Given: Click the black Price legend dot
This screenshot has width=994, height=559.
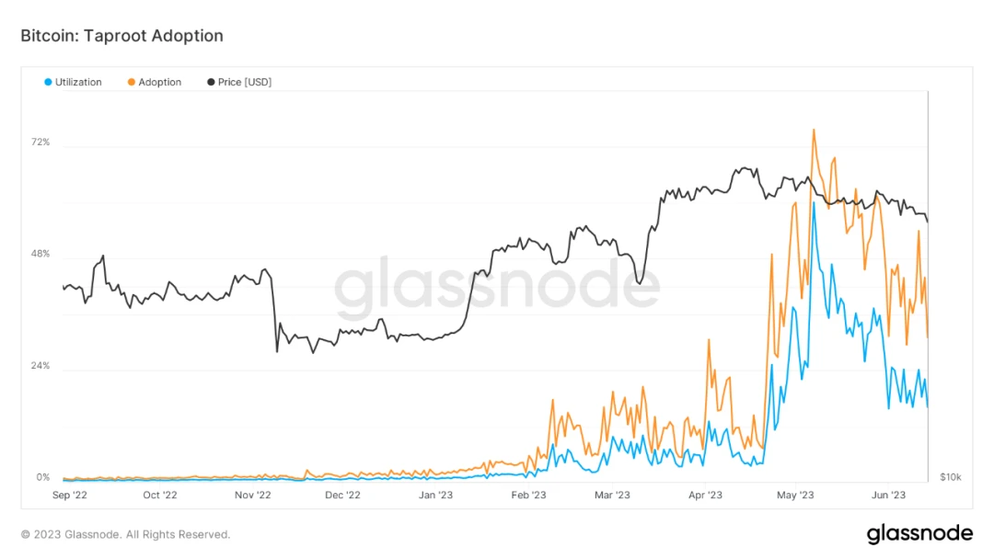Looking at the screenshot, I should [211, 83].
